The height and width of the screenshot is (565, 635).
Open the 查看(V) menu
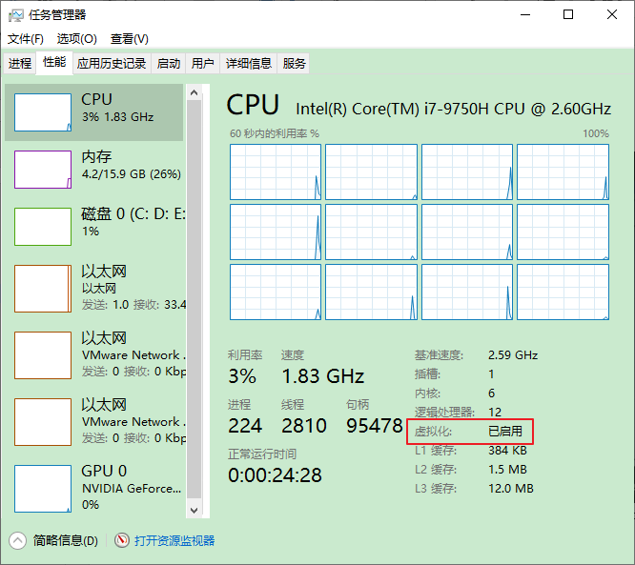(x=129, y=39)
